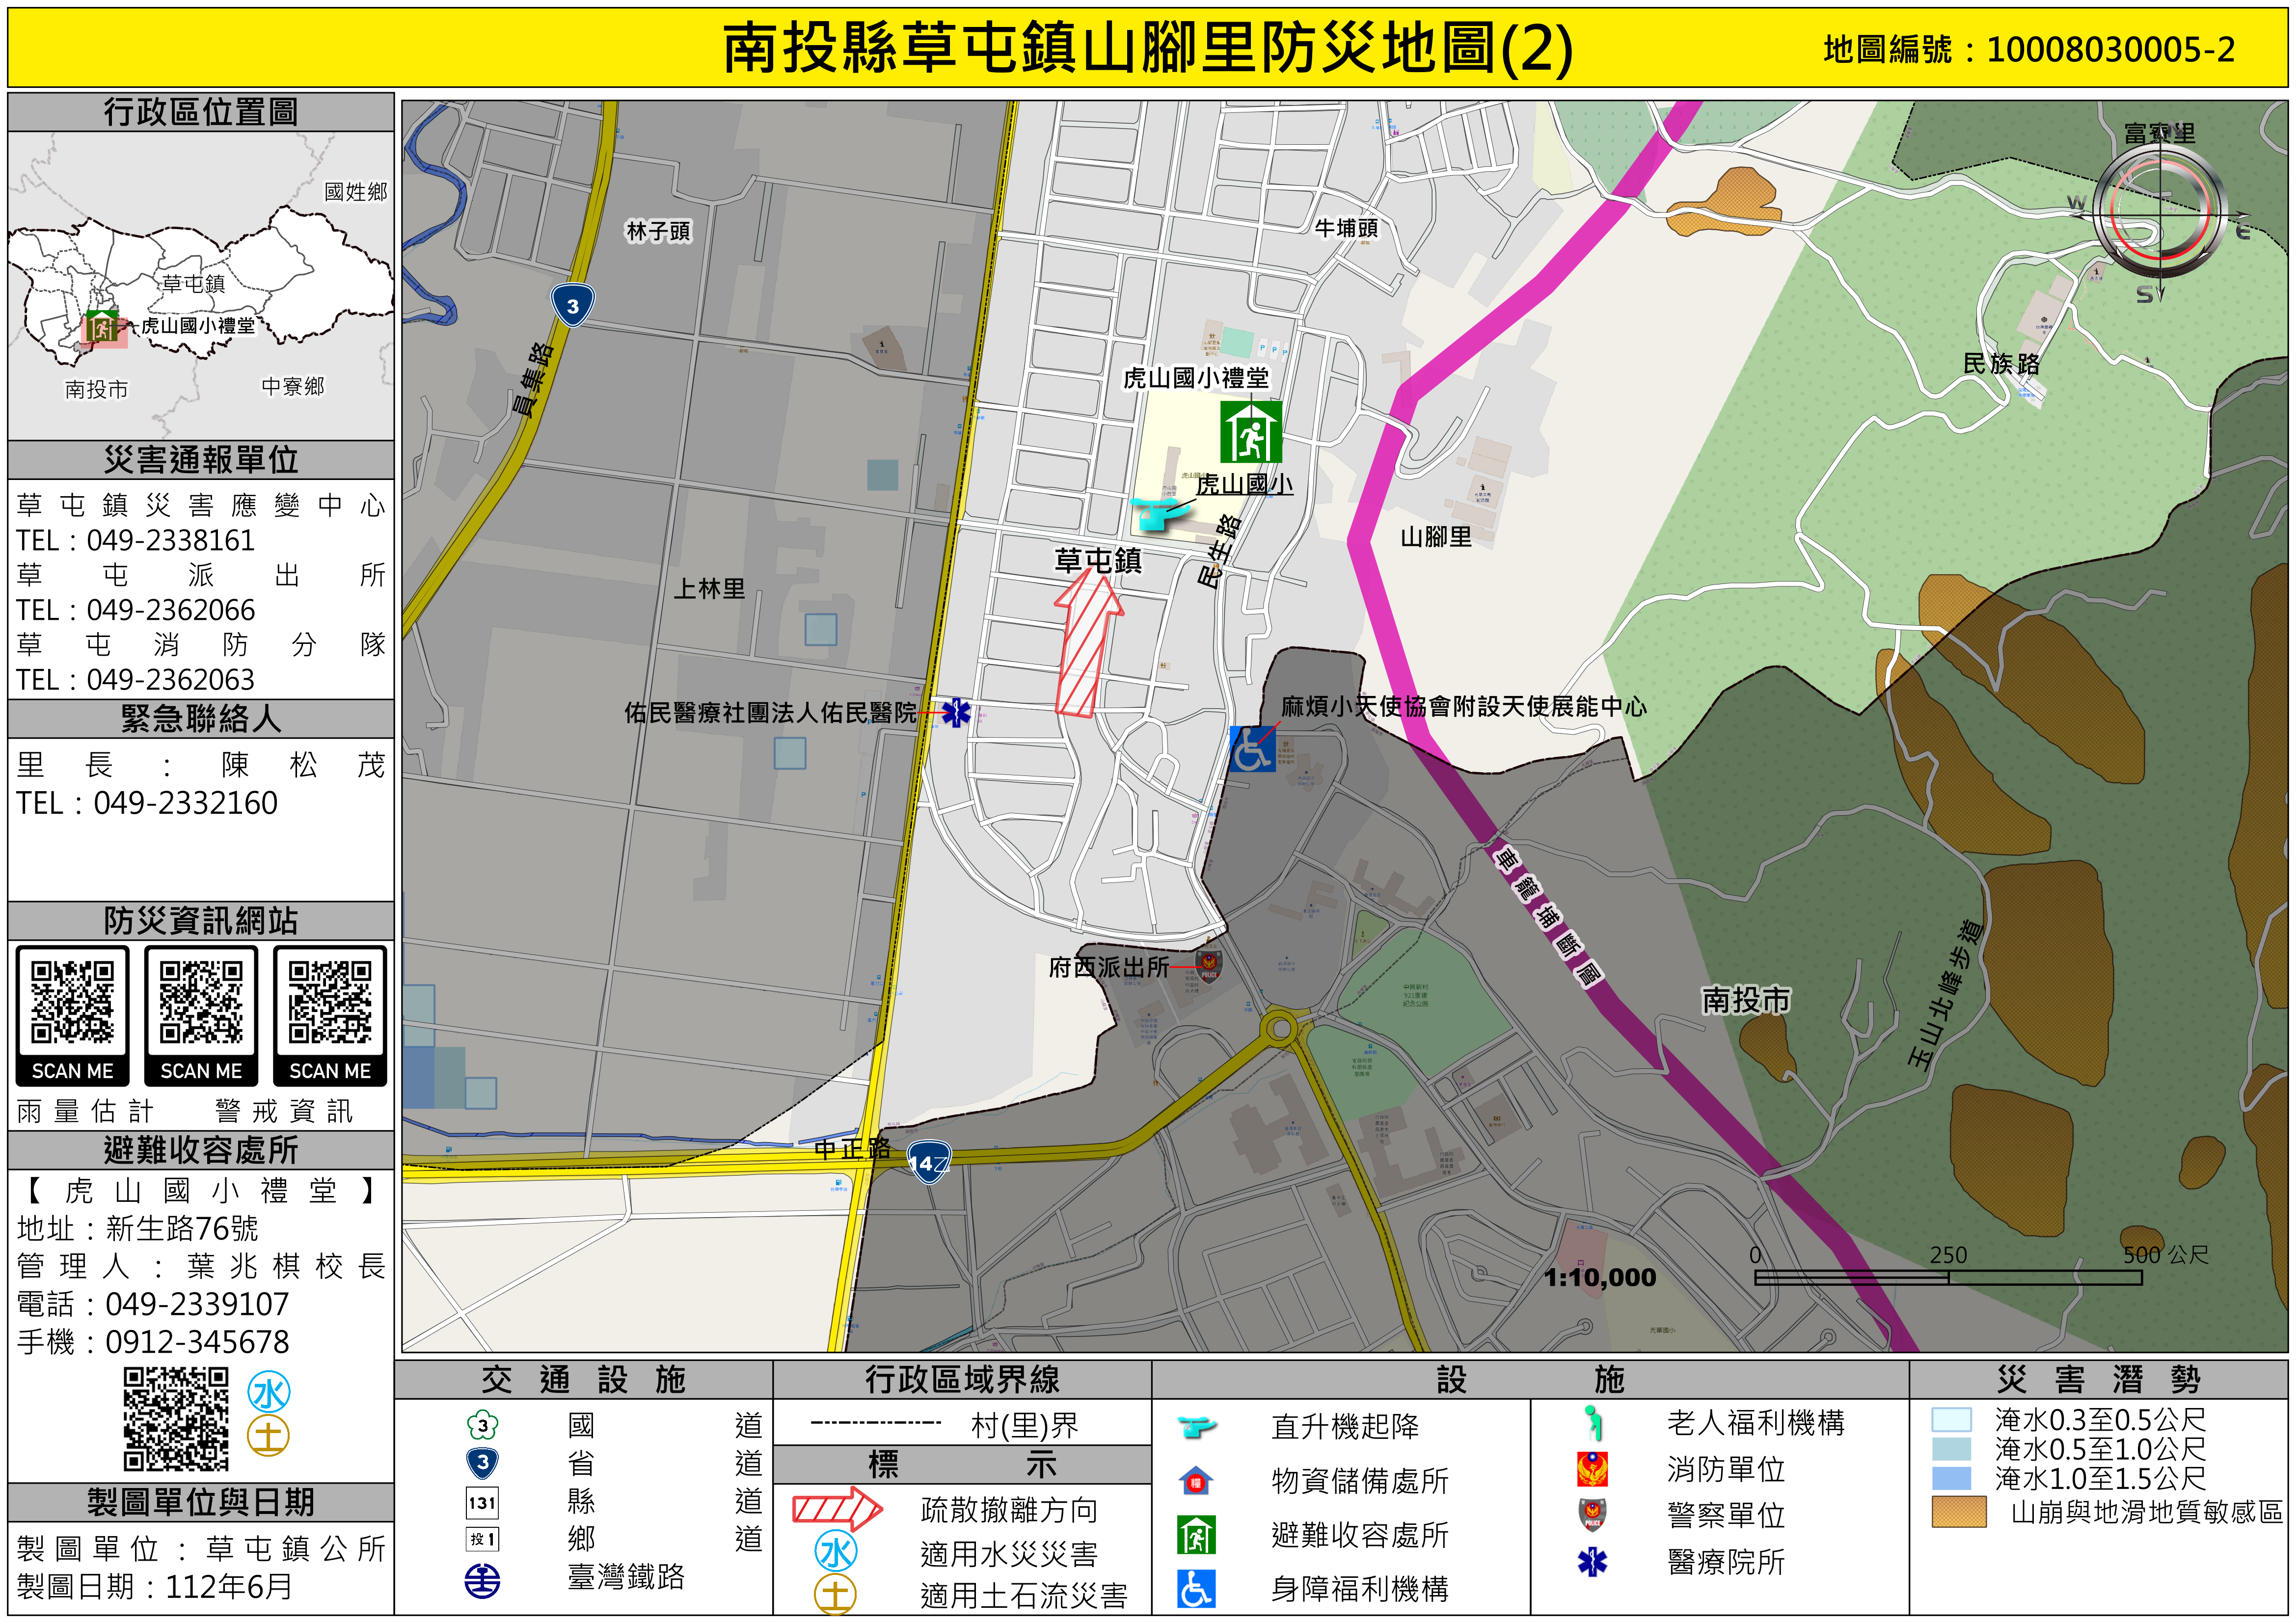
Task: Click the first SCAN ME QR code
Action: click(72, 1004)
